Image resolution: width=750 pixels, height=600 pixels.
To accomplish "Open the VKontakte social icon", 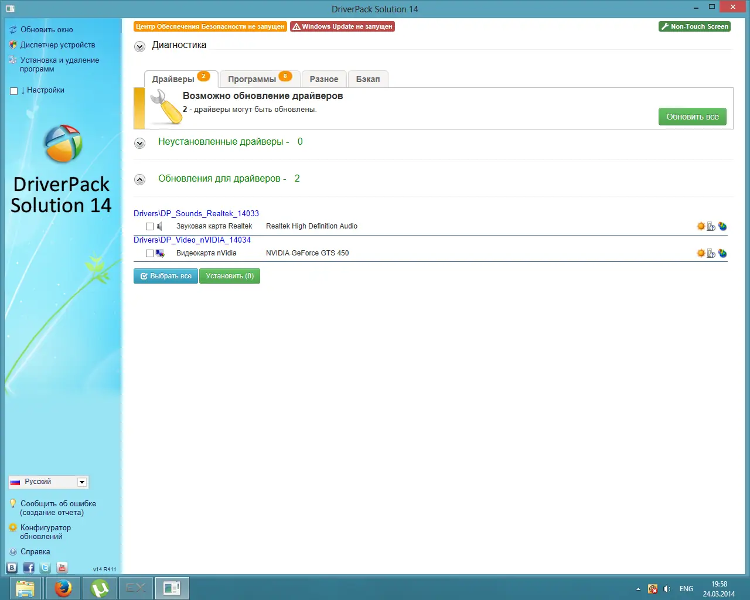I will coord(11,567).
